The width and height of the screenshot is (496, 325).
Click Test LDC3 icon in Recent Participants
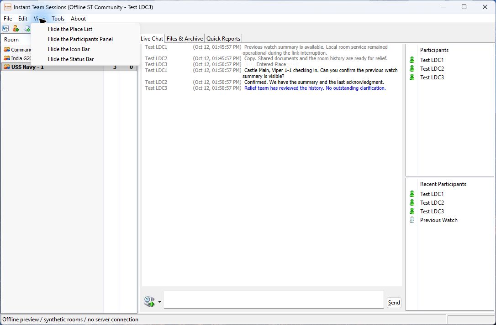412,211
